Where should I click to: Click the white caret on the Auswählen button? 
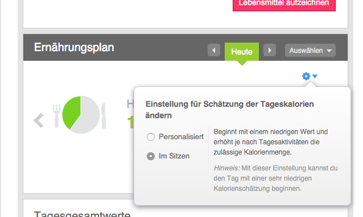click(x=329, y=51)
